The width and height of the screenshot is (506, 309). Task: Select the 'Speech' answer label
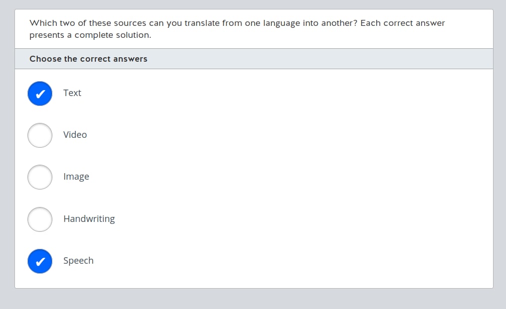(x=78, y=261)
